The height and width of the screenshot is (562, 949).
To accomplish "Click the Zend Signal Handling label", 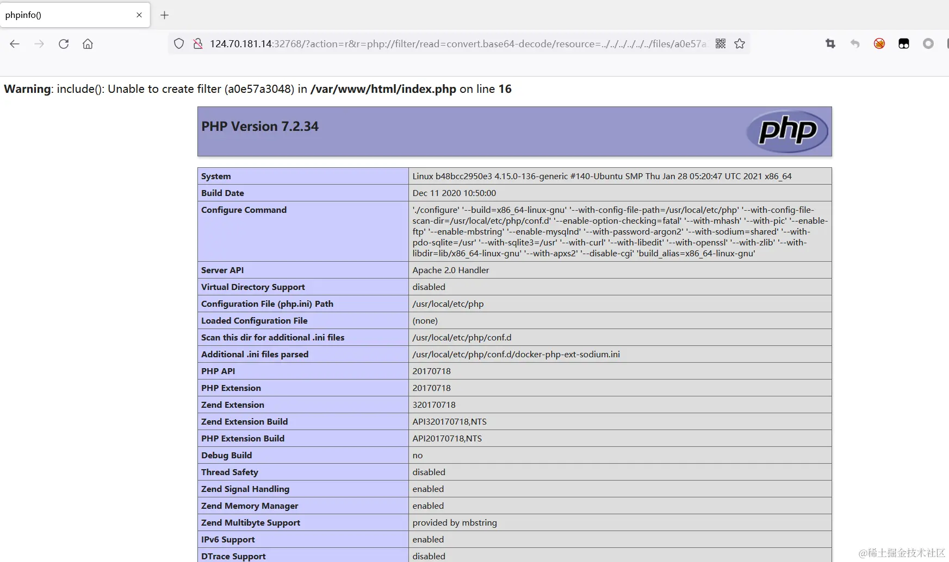I will click(245, 489).
